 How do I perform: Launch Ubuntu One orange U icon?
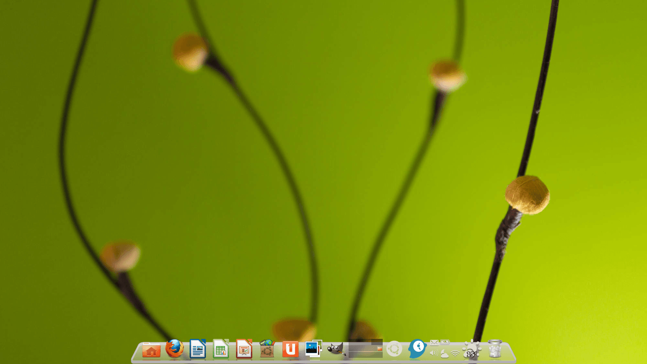pyautogui.click(x=290, y=349)
